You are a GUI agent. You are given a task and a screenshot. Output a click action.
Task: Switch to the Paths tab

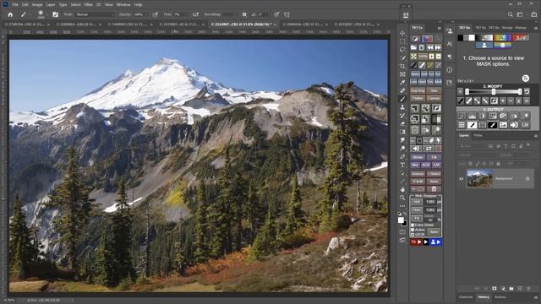pyautogui.click(x=478, y=136)
